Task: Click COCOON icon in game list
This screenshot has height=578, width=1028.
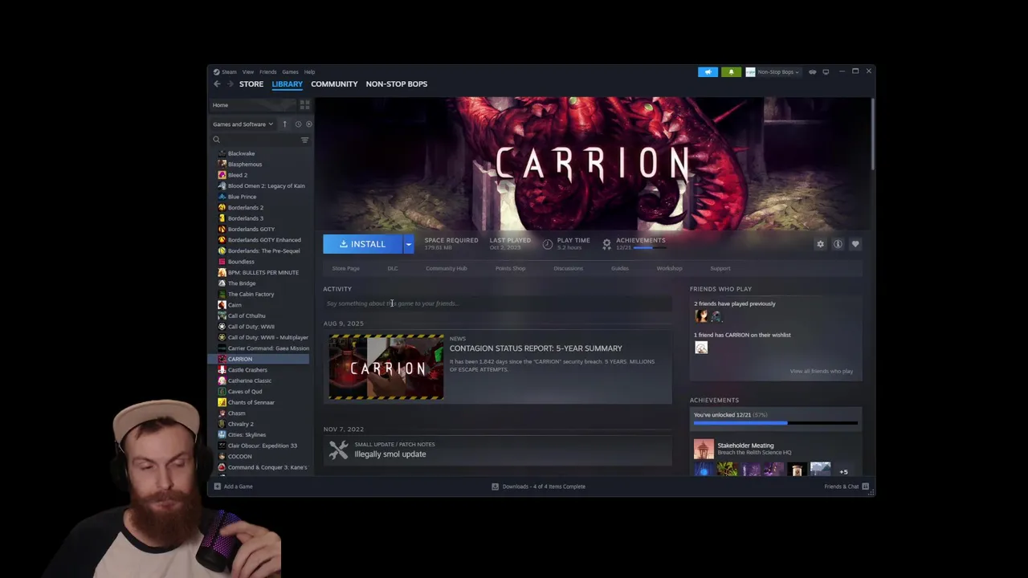Action: [222, 456]
